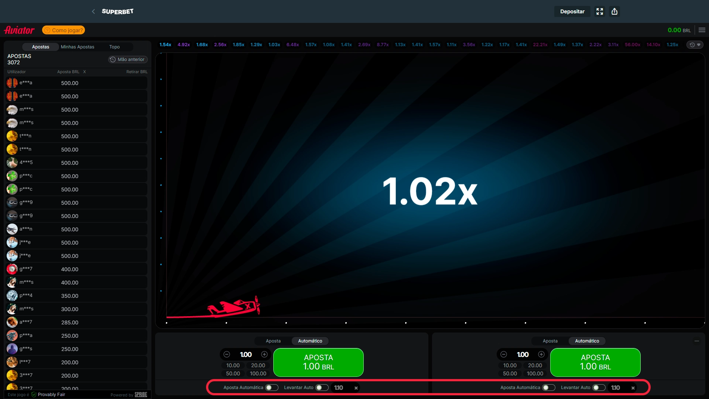The image size is (709, 399).
Task: Toggle fullscreen mode icon
Action: coord(600,11)
